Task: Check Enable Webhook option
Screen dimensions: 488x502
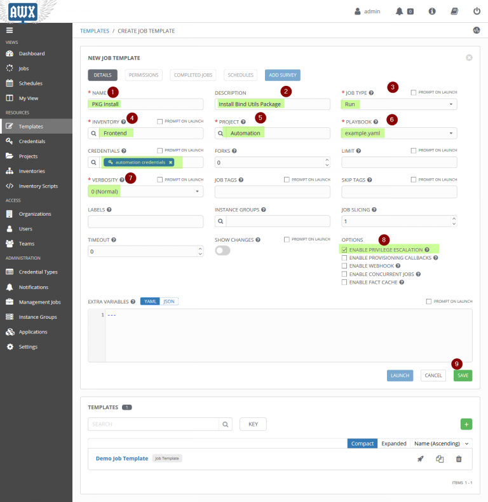Action: pos(344,266)
